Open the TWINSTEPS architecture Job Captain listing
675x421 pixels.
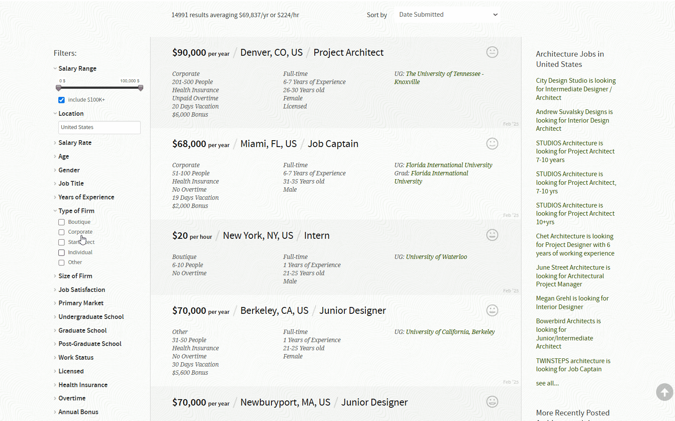point(573,365)
